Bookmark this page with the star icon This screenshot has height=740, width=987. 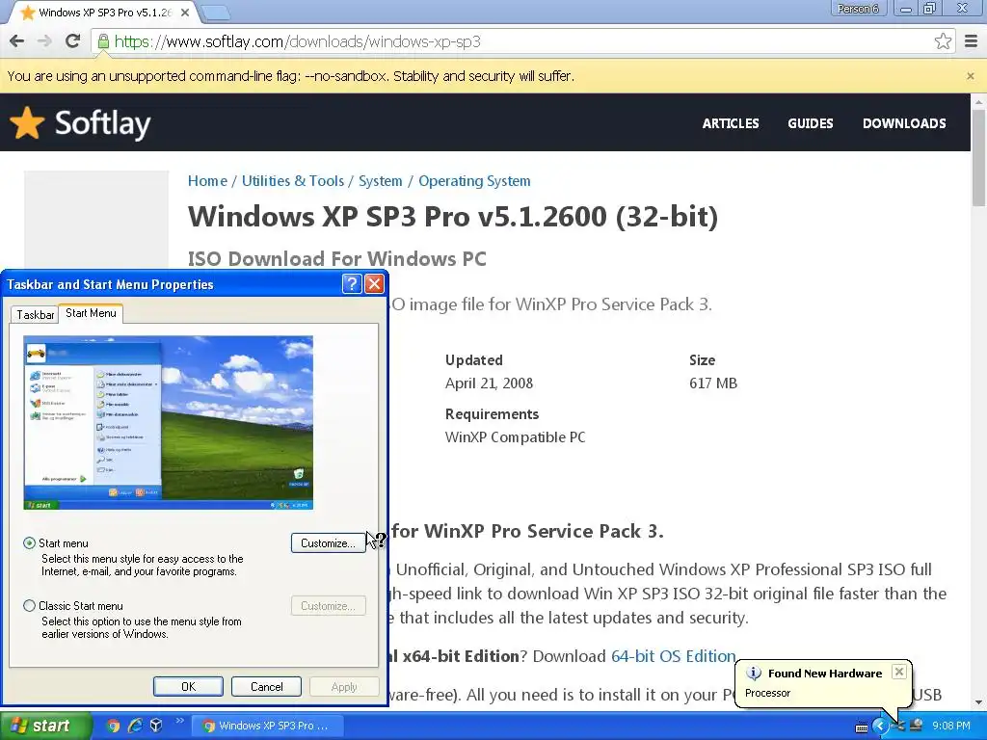(x=943, y=41)
